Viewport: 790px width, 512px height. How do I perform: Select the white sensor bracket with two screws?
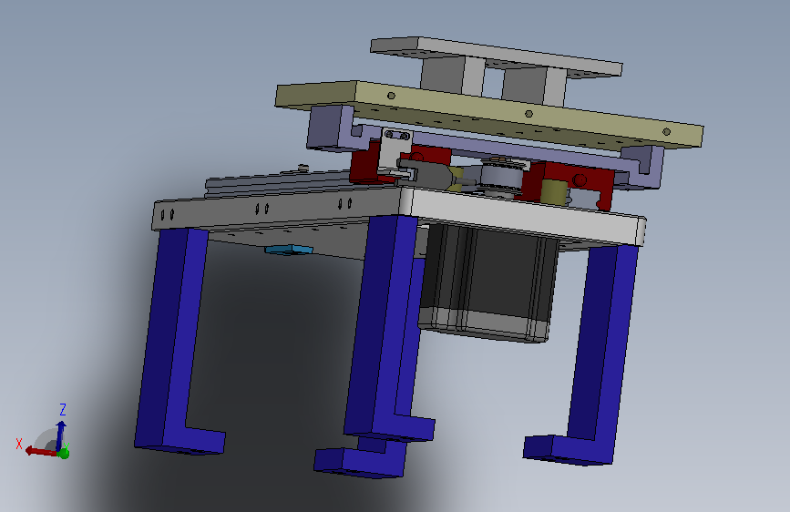395,149
